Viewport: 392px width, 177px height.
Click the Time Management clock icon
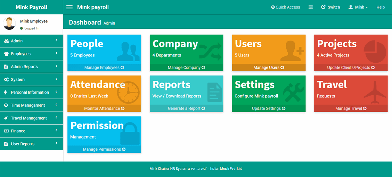(x=6, y=105)
